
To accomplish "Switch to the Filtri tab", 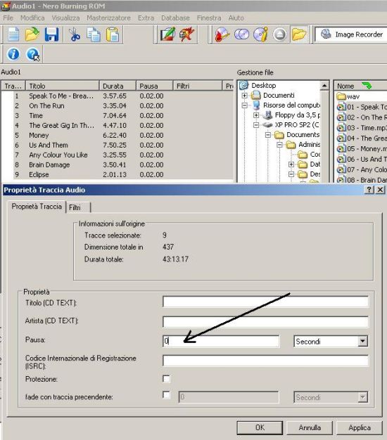I will pyautogui.click(x=78, y=207).
